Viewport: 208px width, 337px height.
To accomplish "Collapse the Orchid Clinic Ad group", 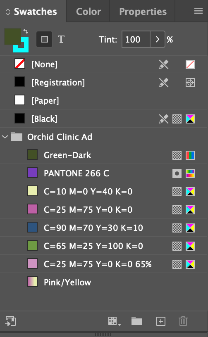I will pos(5,137).
